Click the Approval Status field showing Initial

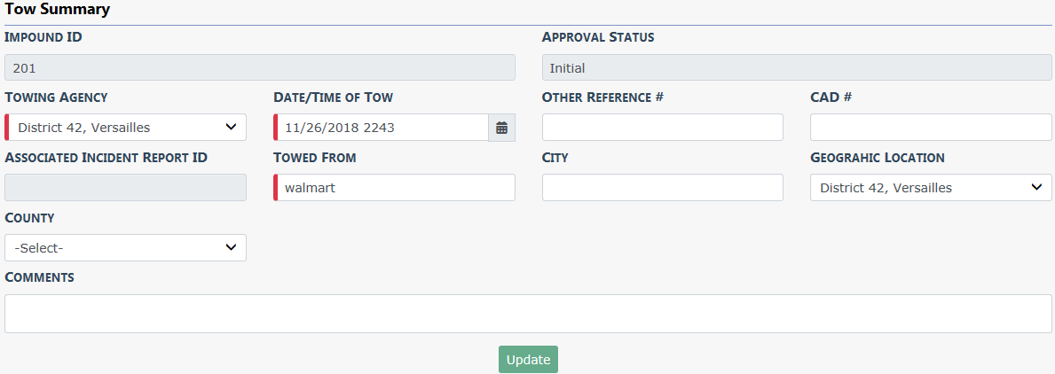[796, 68]
